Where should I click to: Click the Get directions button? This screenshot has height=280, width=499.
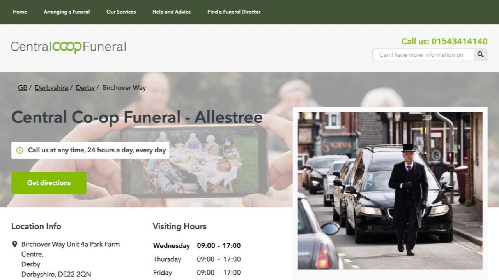click(x=49, y=183)
